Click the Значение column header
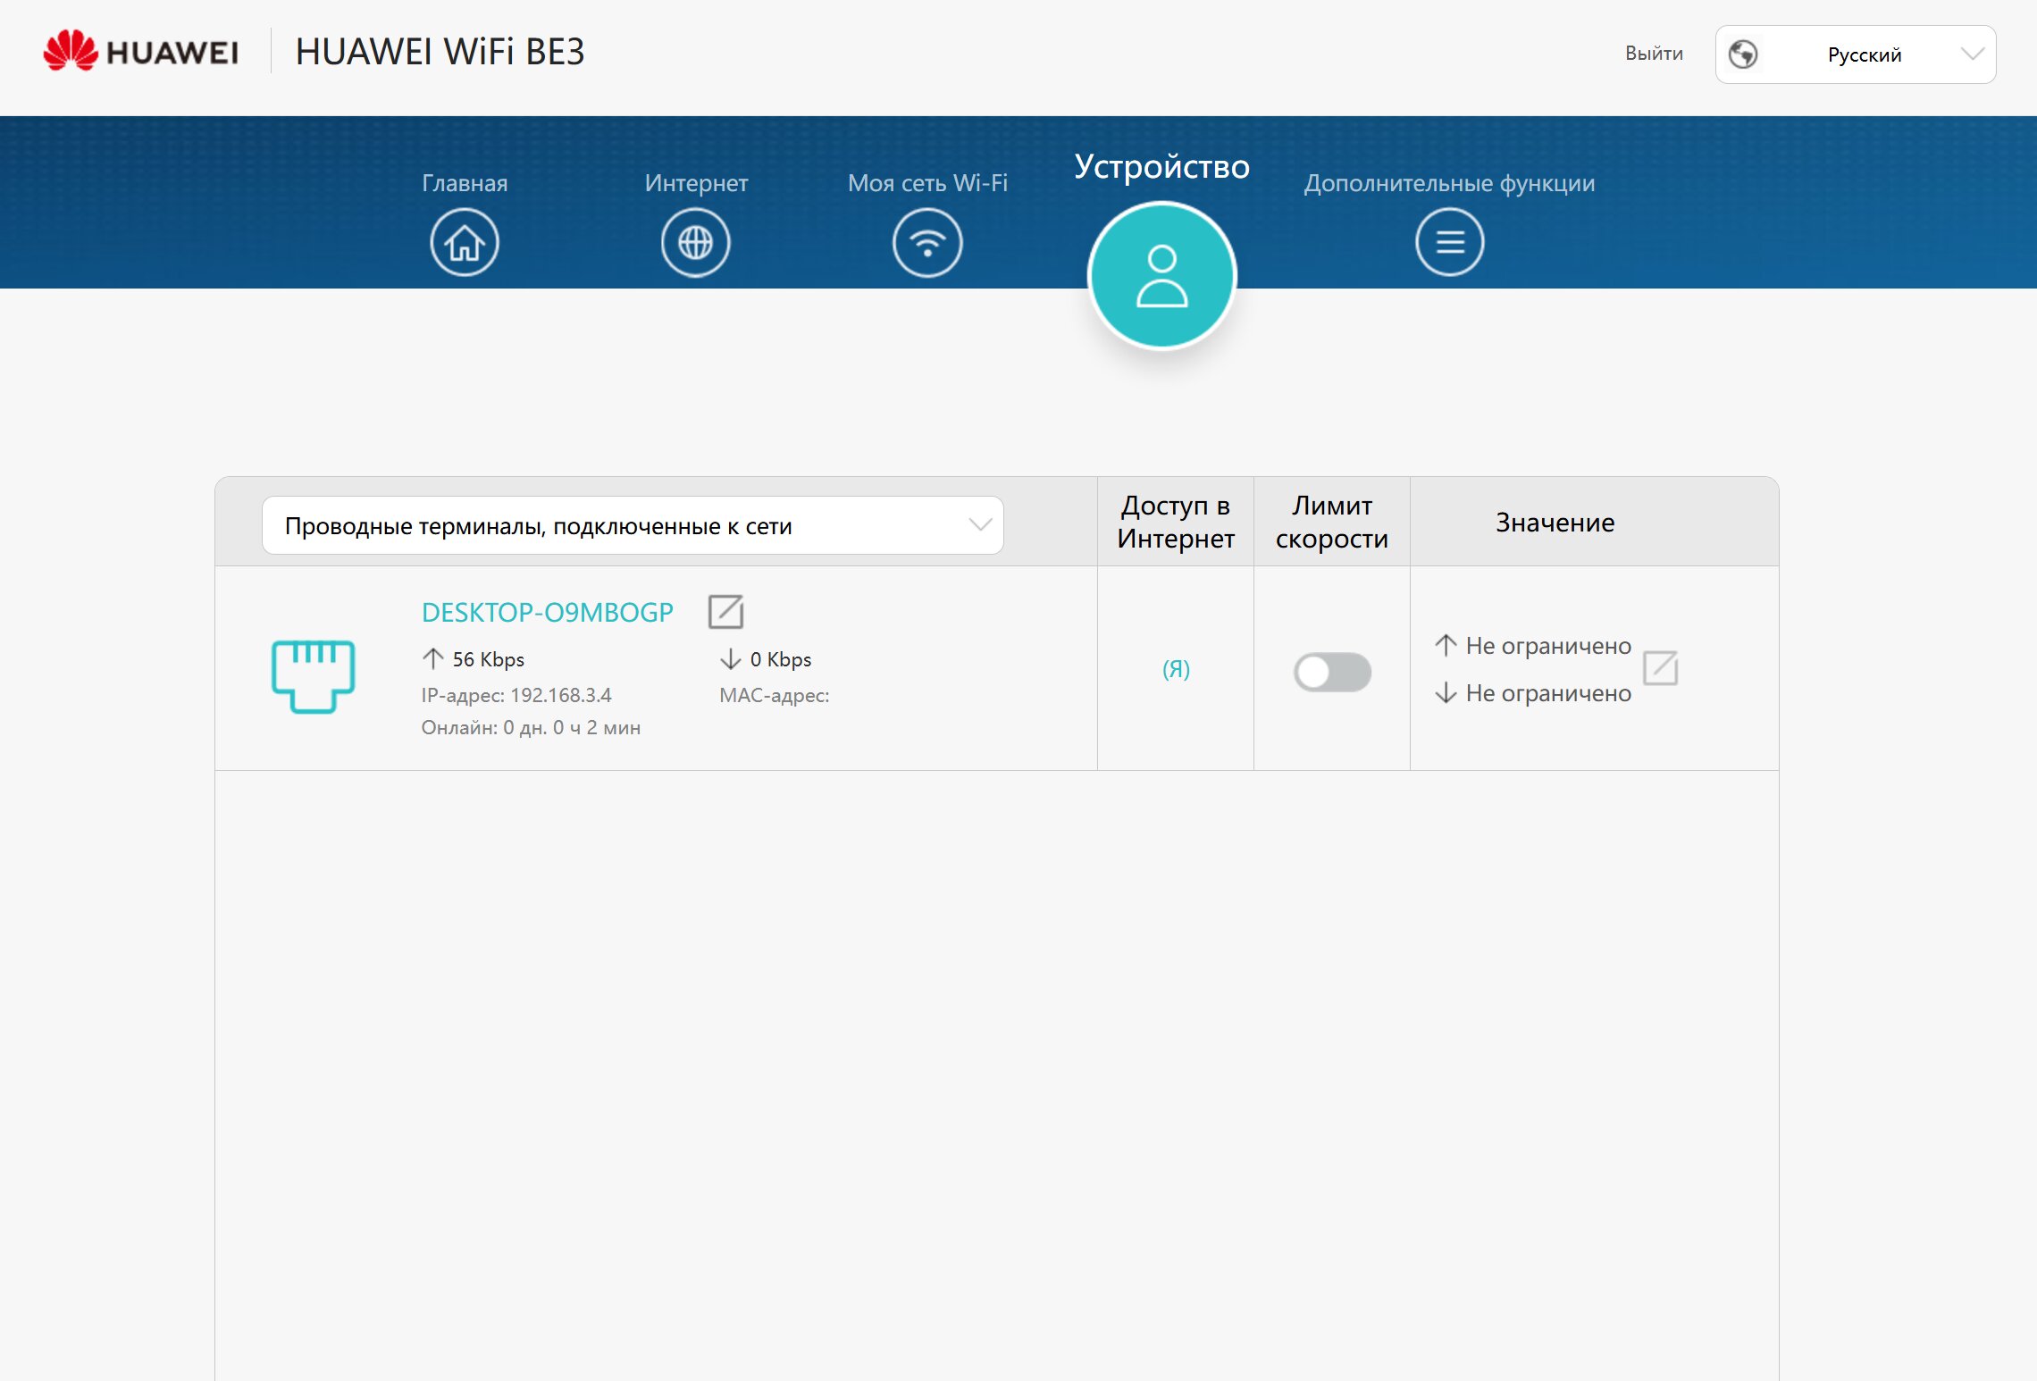 (x=1555, y=522)
